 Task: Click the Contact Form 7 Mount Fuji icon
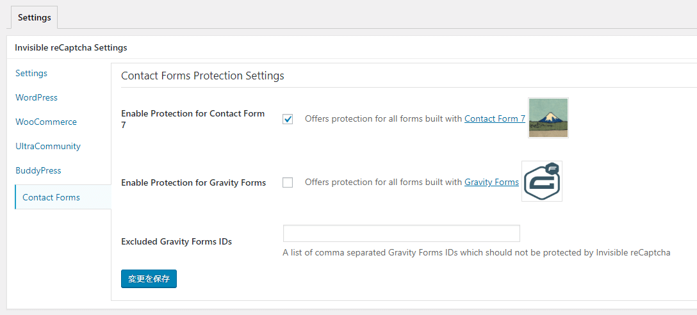[x=548, y=118]
